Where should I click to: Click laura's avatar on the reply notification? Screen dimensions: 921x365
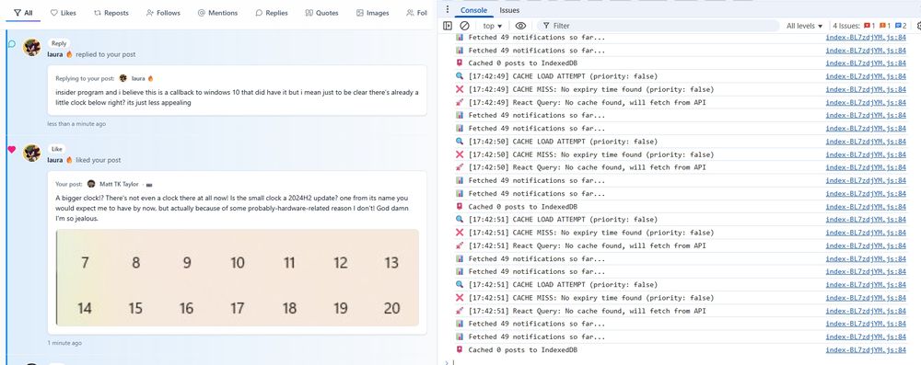pyautogui.click(x=31, y=48)
